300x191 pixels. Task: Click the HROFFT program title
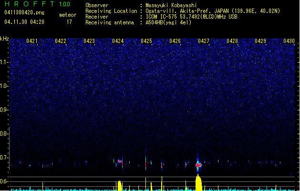(30, 4)
